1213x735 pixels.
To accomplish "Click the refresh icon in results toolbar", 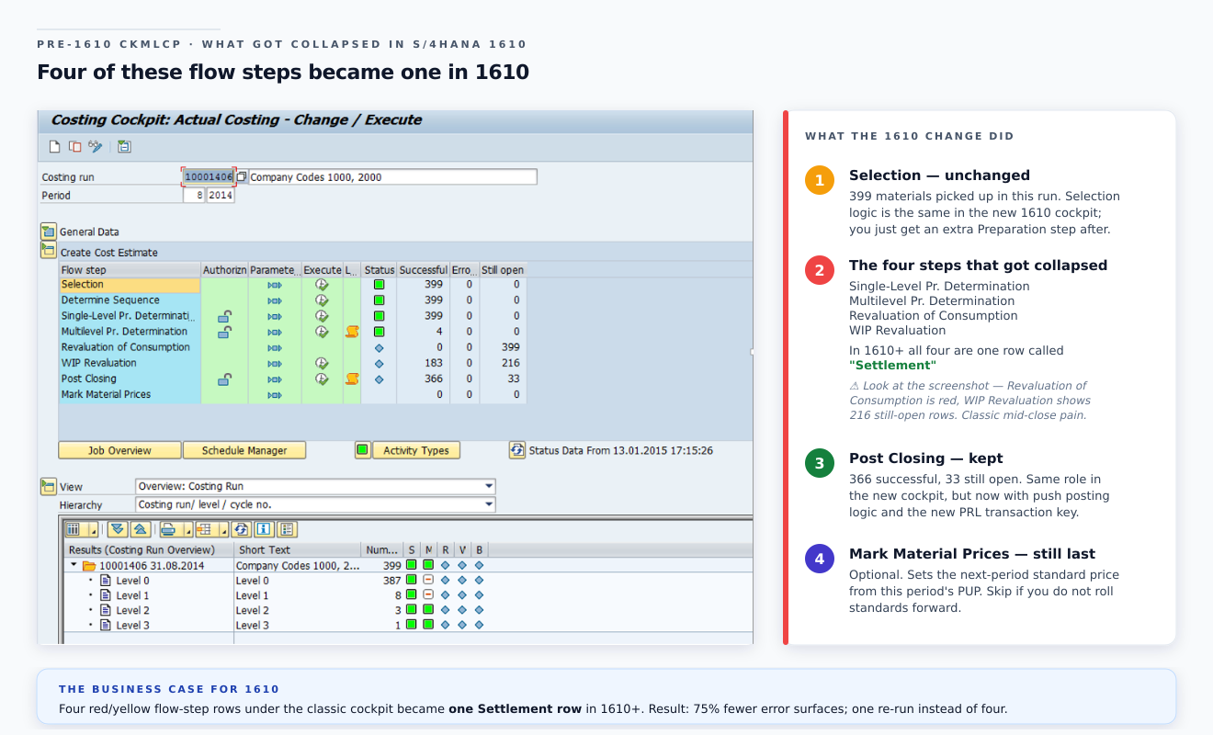I will (x=241, y=529).
